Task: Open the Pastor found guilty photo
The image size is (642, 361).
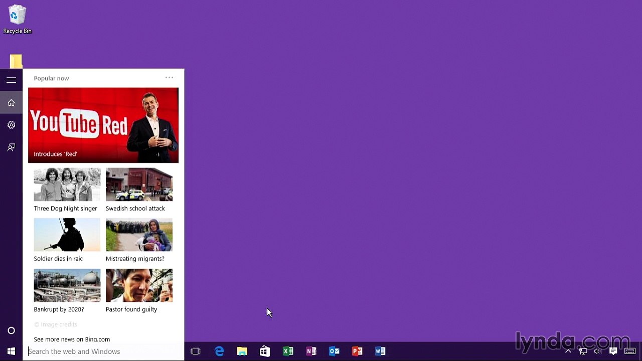Action: point(139,285)
